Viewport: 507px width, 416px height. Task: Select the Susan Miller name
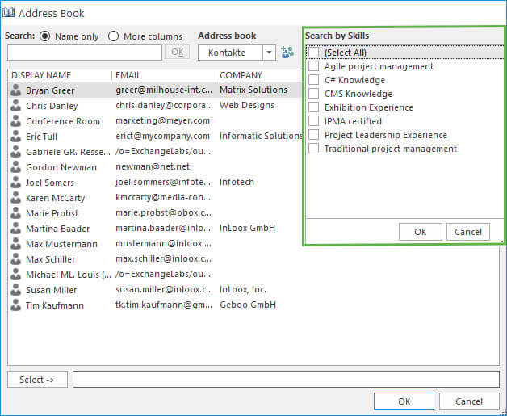pos(52,290)
